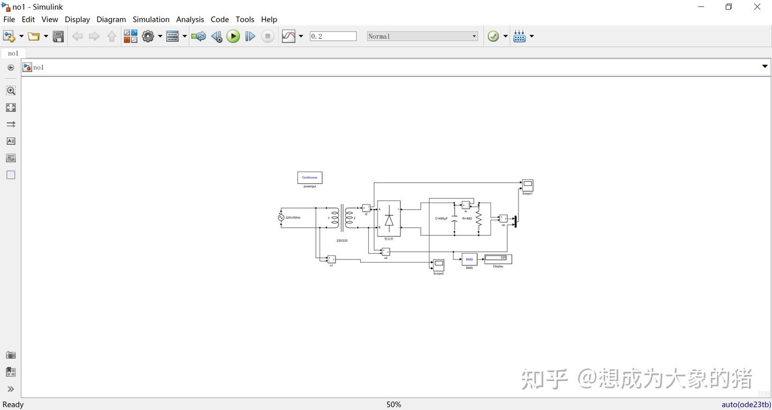Expand the model hierarchy breadcrumb dropdown arrow
This screenshot has width=772, height=410.
click(x=764, y=66)
